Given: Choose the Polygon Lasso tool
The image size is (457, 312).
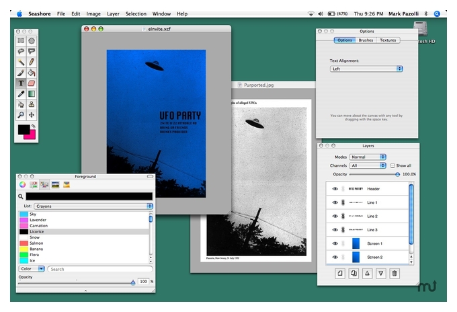Looking at the screenshot, I should 32,51.
